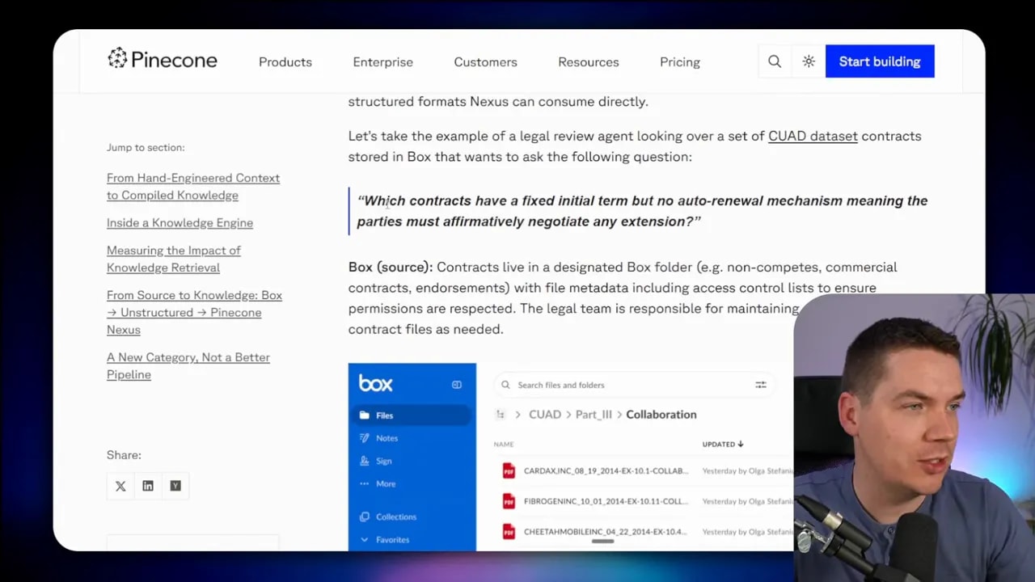Open the Resources menu
The height and width of the screenshot is (582, 1035).
coord(589,62)
